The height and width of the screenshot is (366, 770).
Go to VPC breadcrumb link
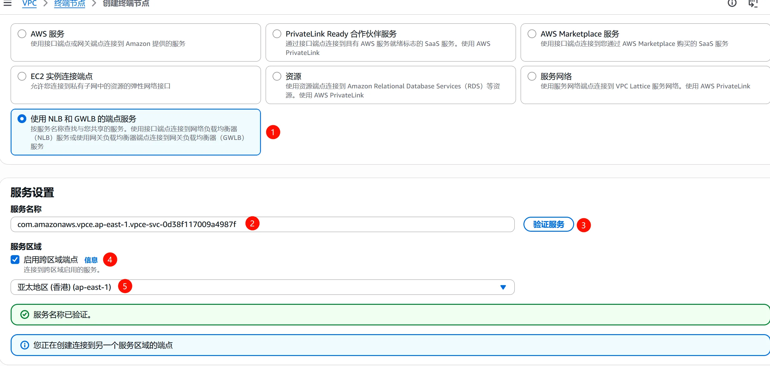[x=29, y=3]
